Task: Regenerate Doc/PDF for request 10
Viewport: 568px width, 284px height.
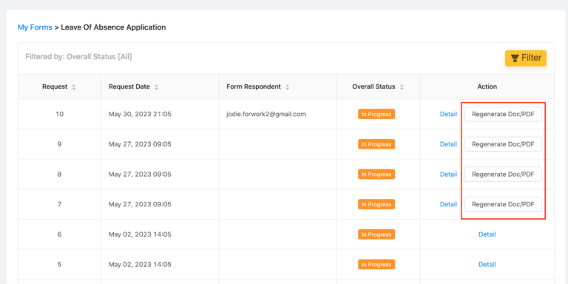Action: click(503, 114)
